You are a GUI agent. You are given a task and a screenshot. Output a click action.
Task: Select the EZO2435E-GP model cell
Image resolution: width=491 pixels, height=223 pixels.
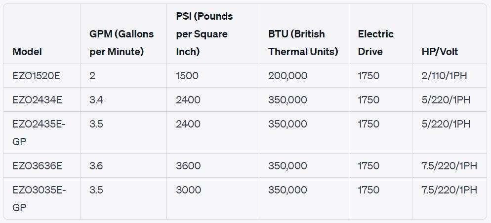point(39,132)
